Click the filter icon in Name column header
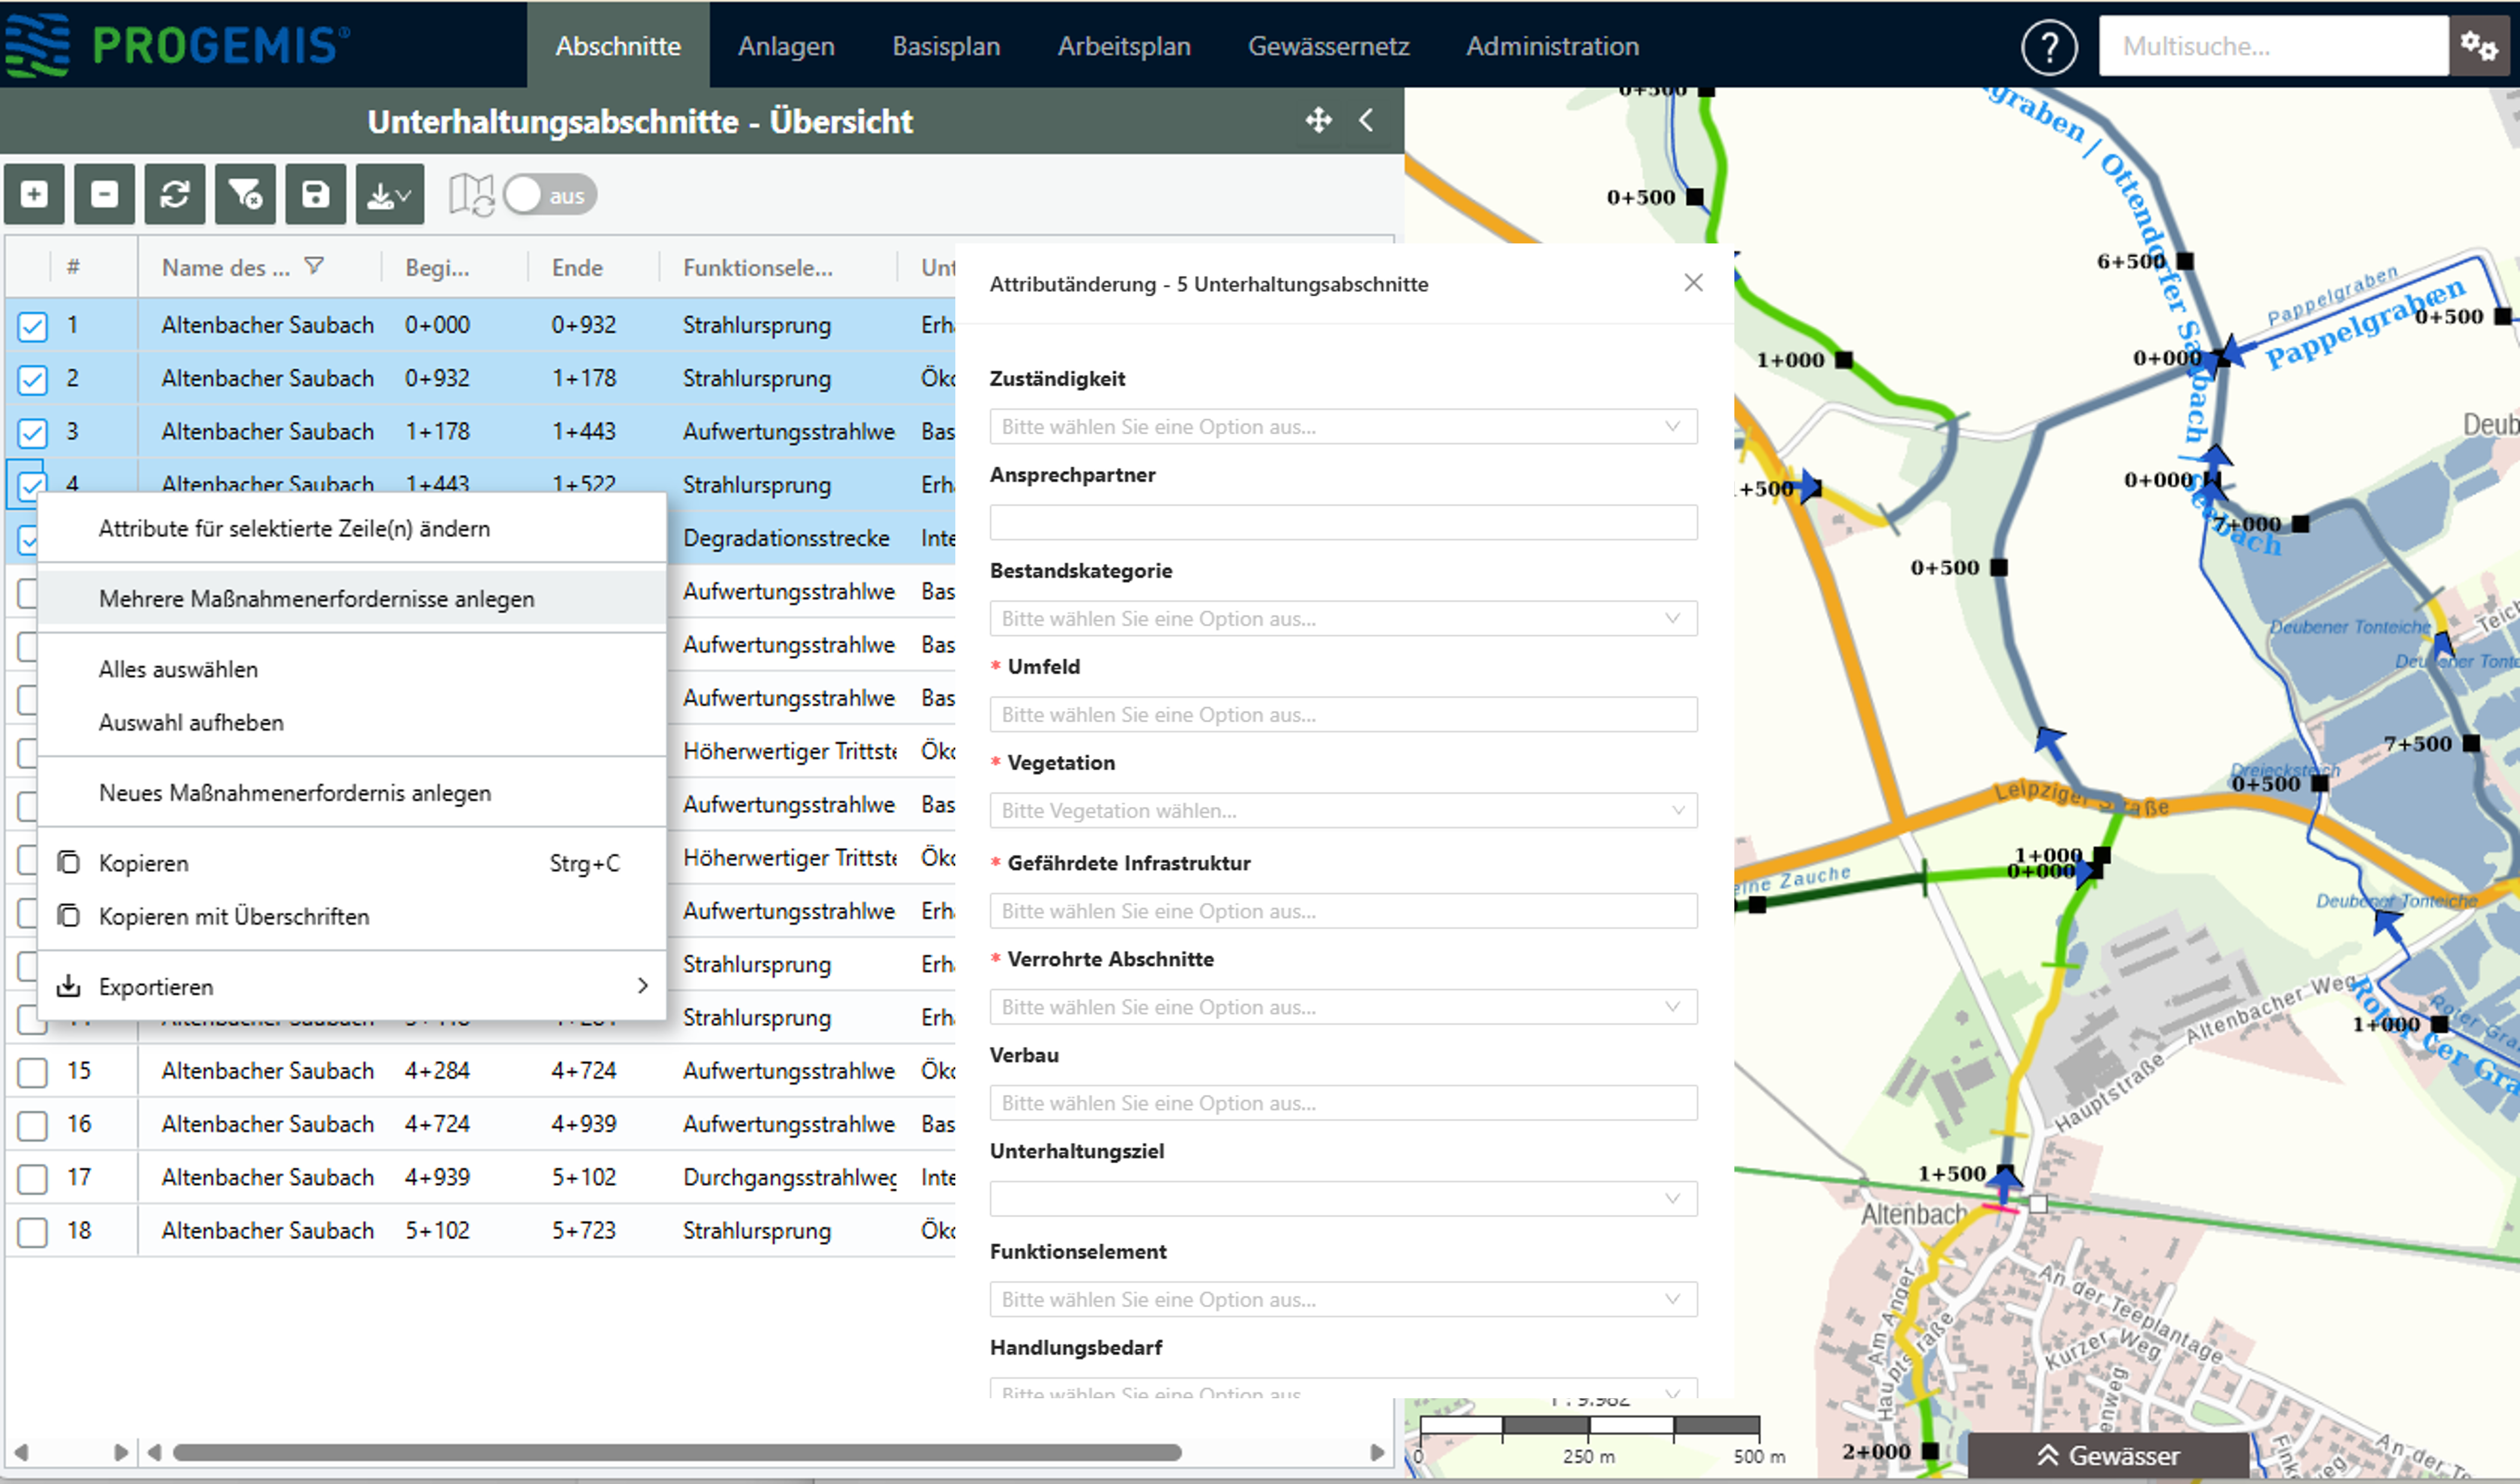The image size is (2520, 1484). click(314, 266)
